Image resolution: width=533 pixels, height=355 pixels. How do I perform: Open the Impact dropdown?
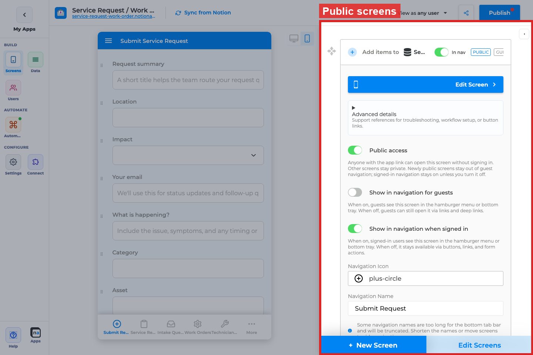(188, 155)
